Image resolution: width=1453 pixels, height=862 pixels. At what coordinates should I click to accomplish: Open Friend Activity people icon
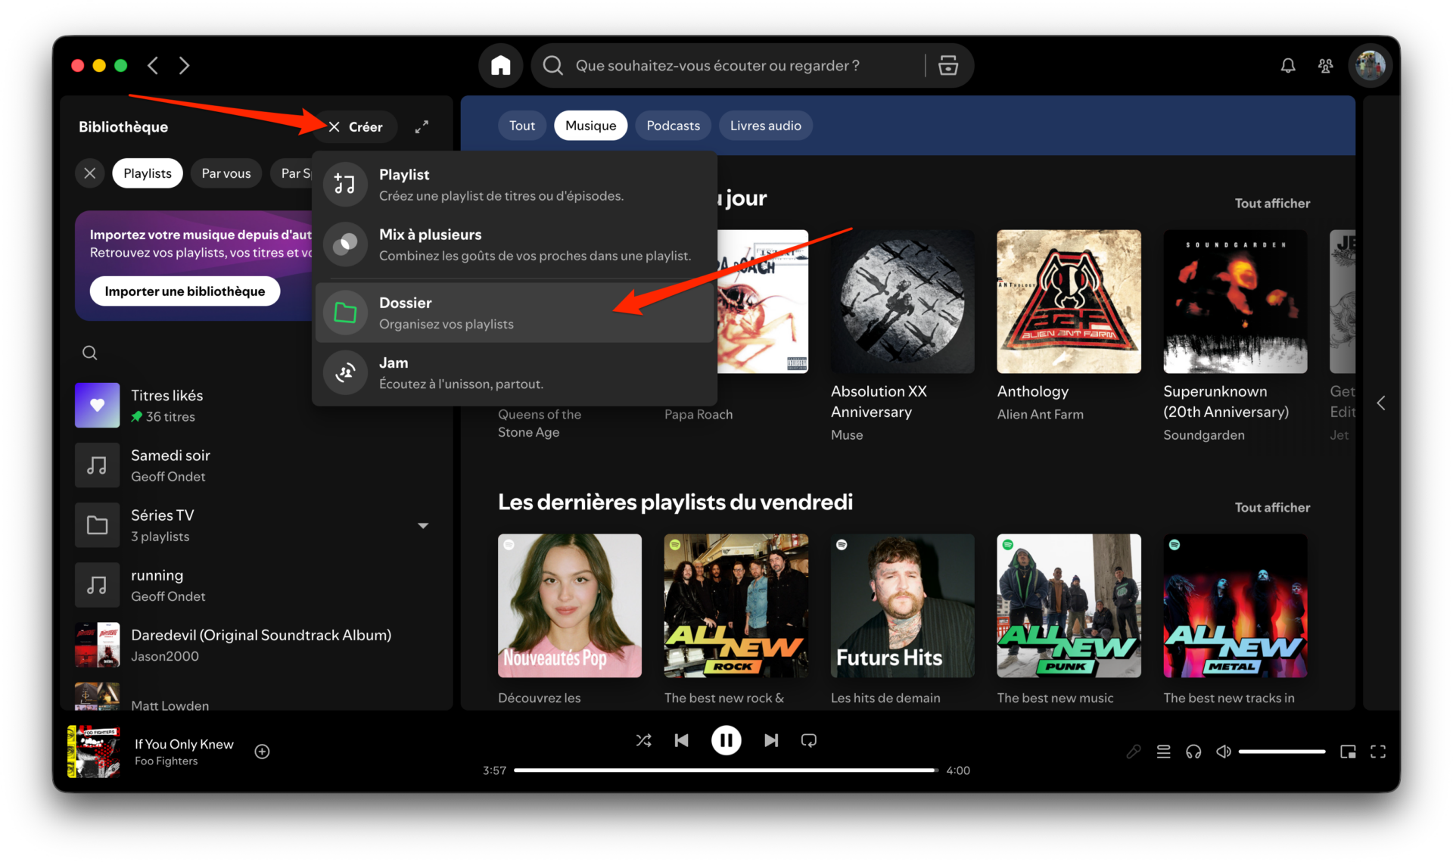tap(1325, 66)
